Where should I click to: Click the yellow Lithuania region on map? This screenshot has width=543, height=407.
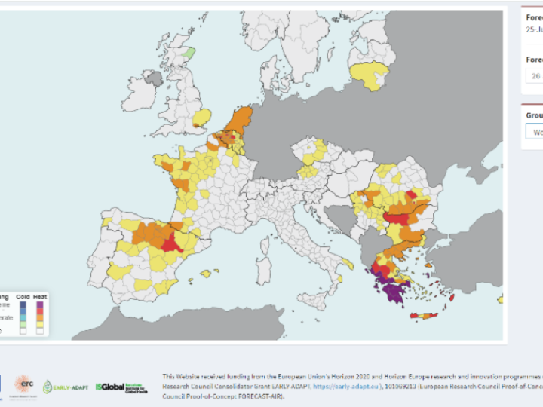369,75
